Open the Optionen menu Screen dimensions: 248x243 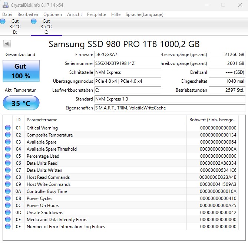coord(53,14)
